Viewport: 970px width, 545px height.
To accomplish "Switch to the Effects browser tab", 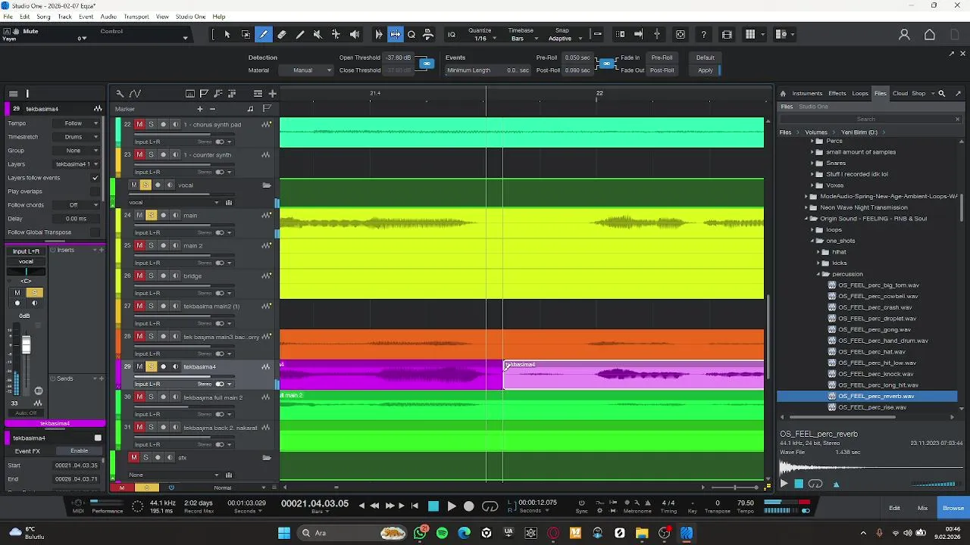I will pos(837,93).
